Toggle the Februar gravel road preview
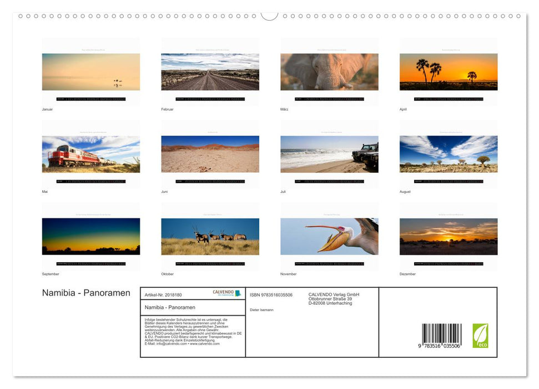The width and height of the screenshot is (539, 389). [x=210, y=71]
